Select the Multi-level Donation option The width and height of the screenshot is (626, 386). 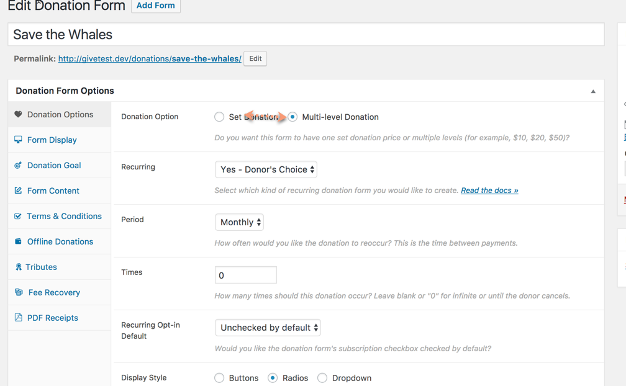pyautogui.click(x=292, y=117)
